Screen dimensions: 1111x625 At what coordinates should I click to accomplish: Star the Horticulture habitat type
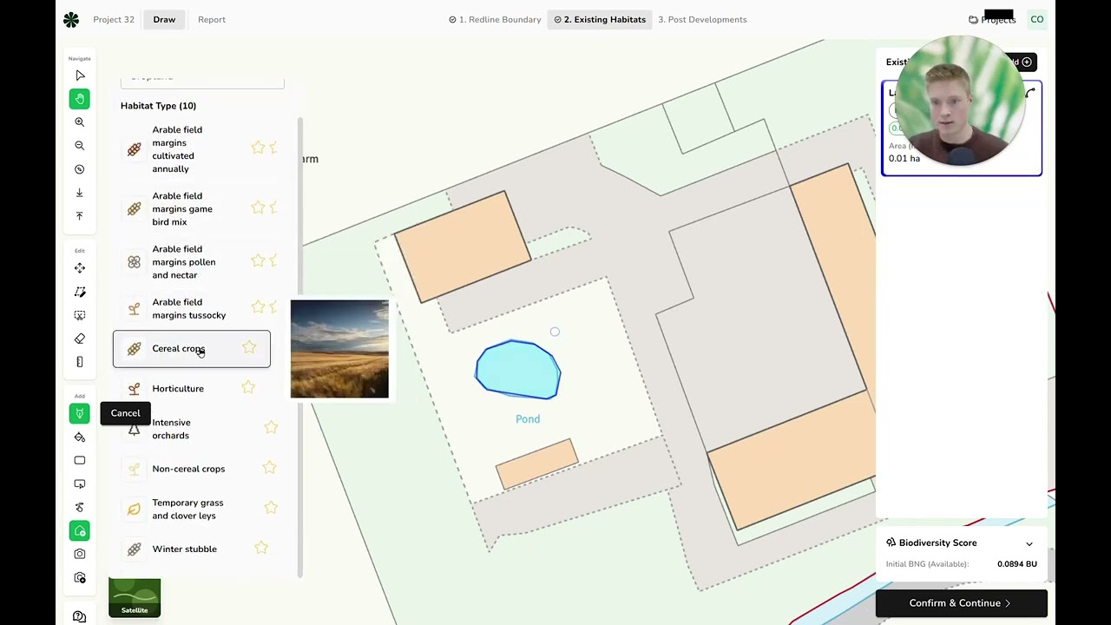tap(248, 387)
